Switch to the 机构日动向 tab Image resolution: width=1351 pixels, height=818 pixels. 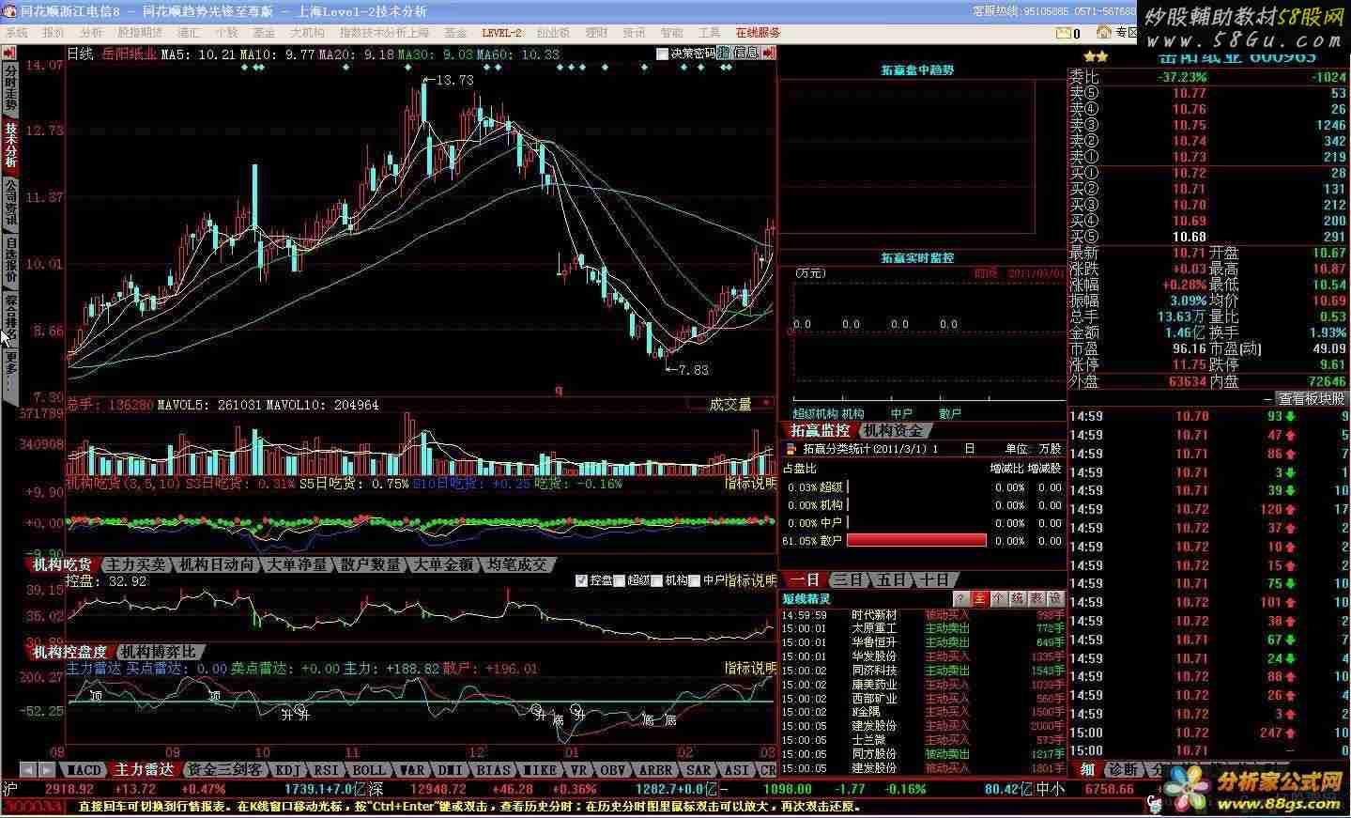click(216, 564)
